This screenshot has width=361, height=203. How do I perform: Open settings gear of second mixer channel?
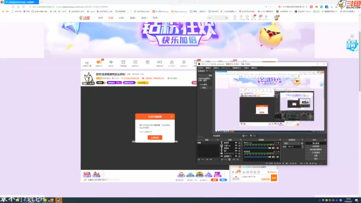[278, 157]
